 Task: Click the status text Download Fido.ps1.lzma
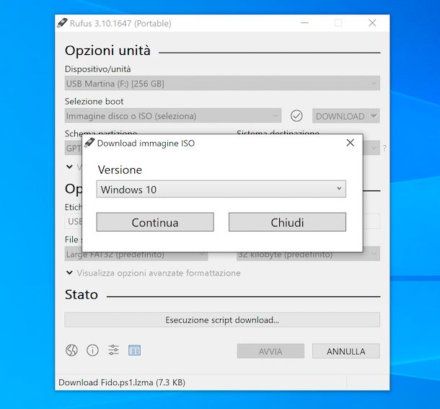pyautogui.click(x=122, y=382)
